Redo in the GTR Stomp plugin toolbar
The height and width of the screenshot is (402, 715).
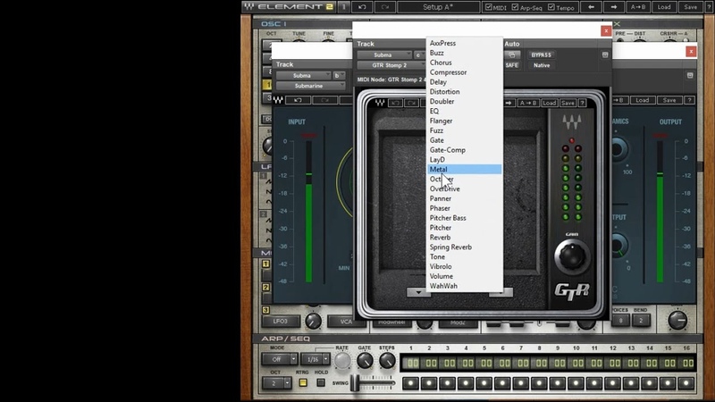(412, 103)
